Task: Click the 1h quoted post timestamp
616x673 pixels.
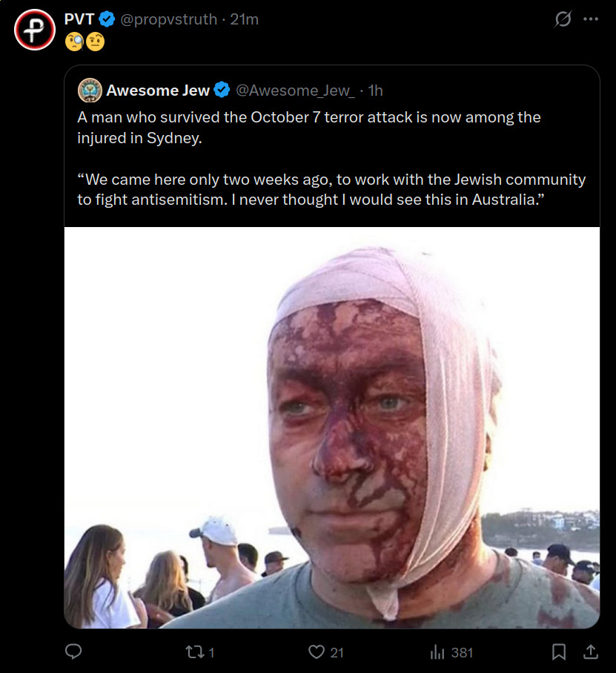Action: pos(375,91)
